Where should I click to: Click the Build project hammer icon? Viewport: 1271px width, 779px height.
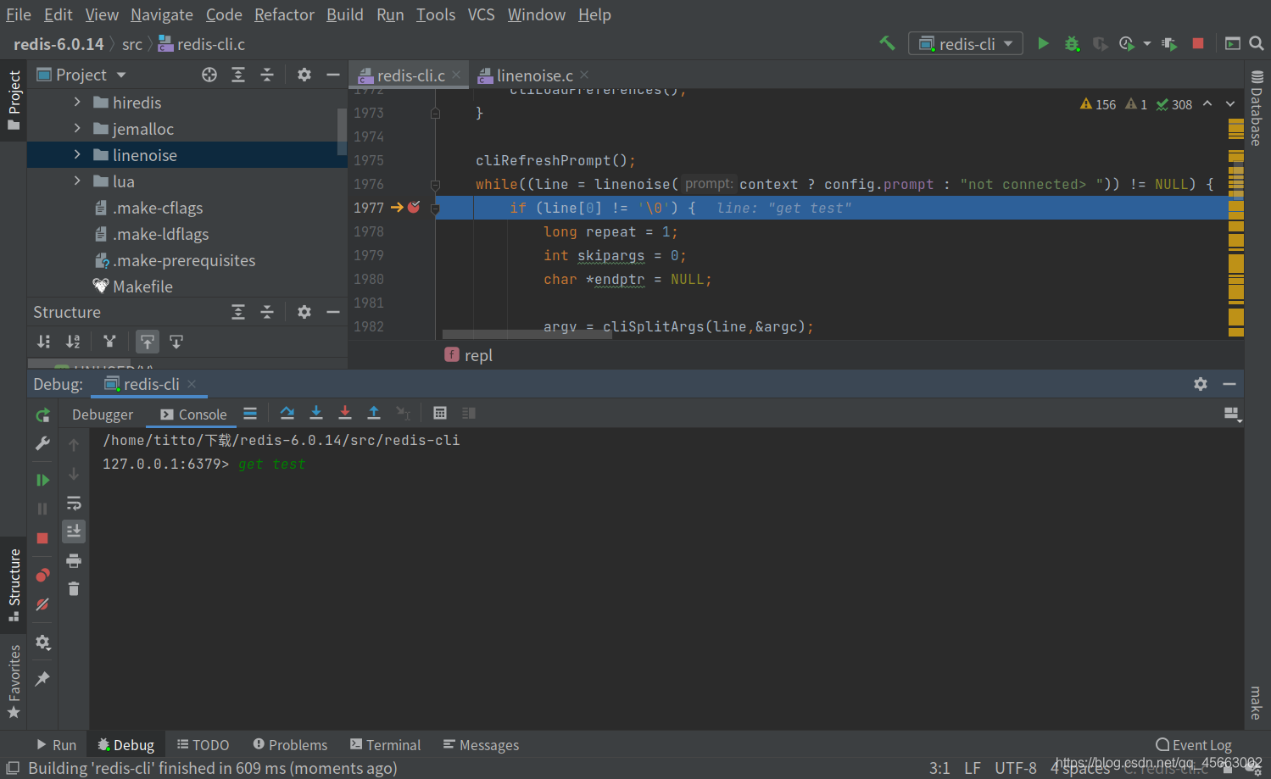pos(887,43)
